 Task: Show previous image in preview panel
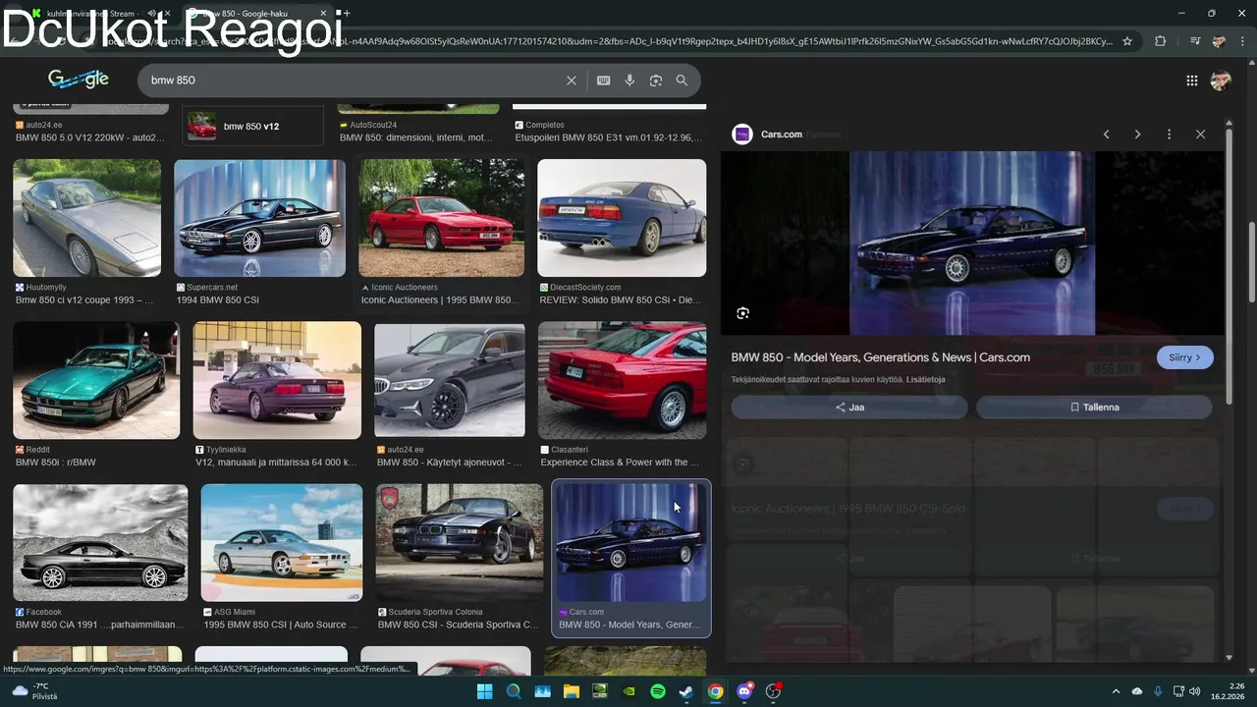(x=1106, y=135)
